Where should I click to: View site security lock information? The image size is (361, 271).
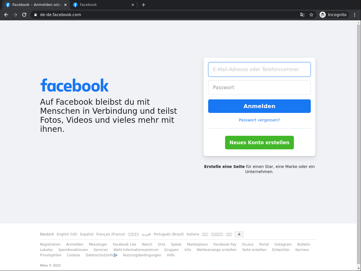pyautogui.click(x=36, y=15)
